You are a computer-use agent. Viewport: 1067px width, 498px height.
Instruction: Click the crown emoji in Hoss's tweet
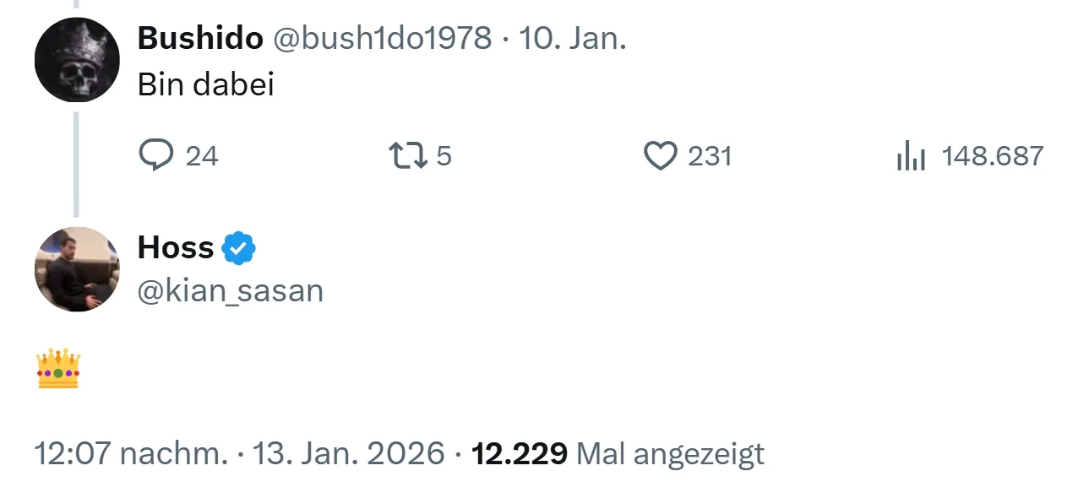58,369
